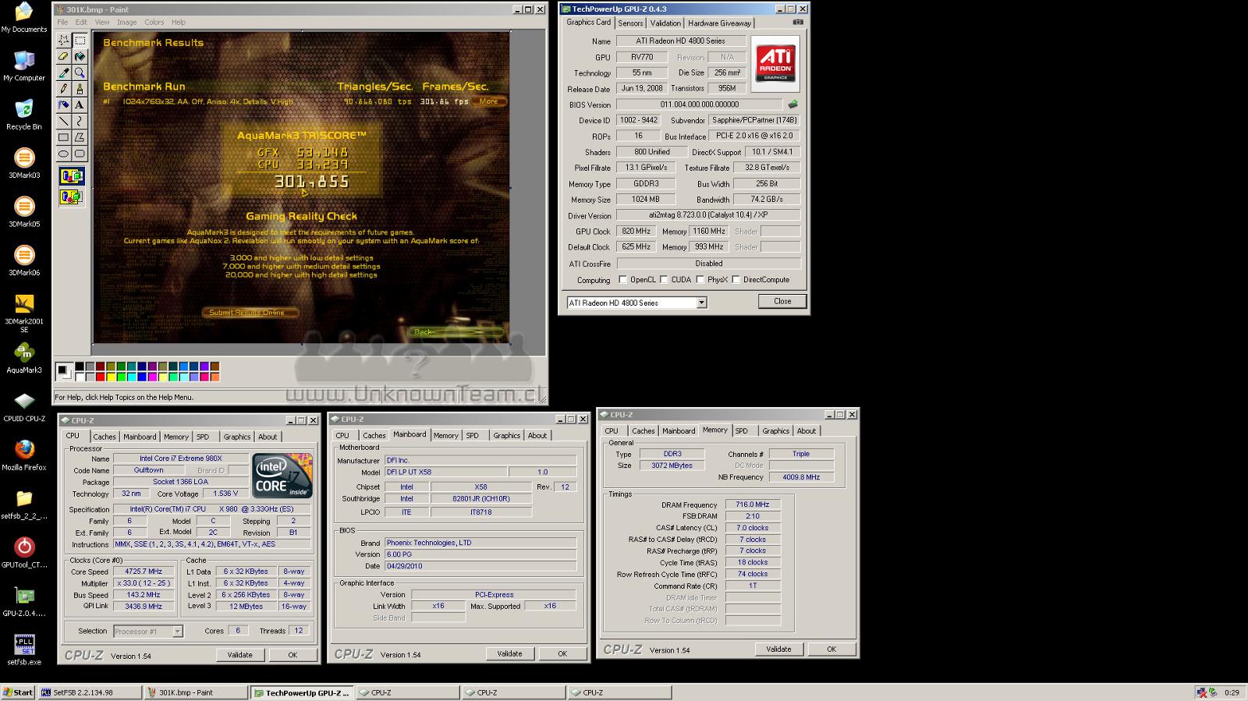Expand the Processor #1 selection dropdown
Image resolution: width=1248 pixels, height=701 pixels.
coord(177,631)
